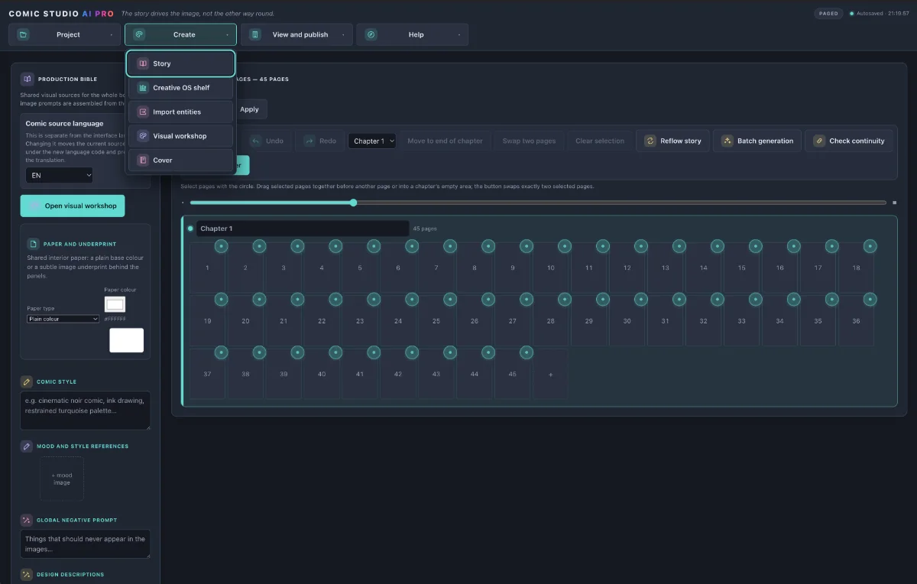This screenshot has width=917, height=584.
Task: Click the Cover icon in menu
Action: pos(142,161)
